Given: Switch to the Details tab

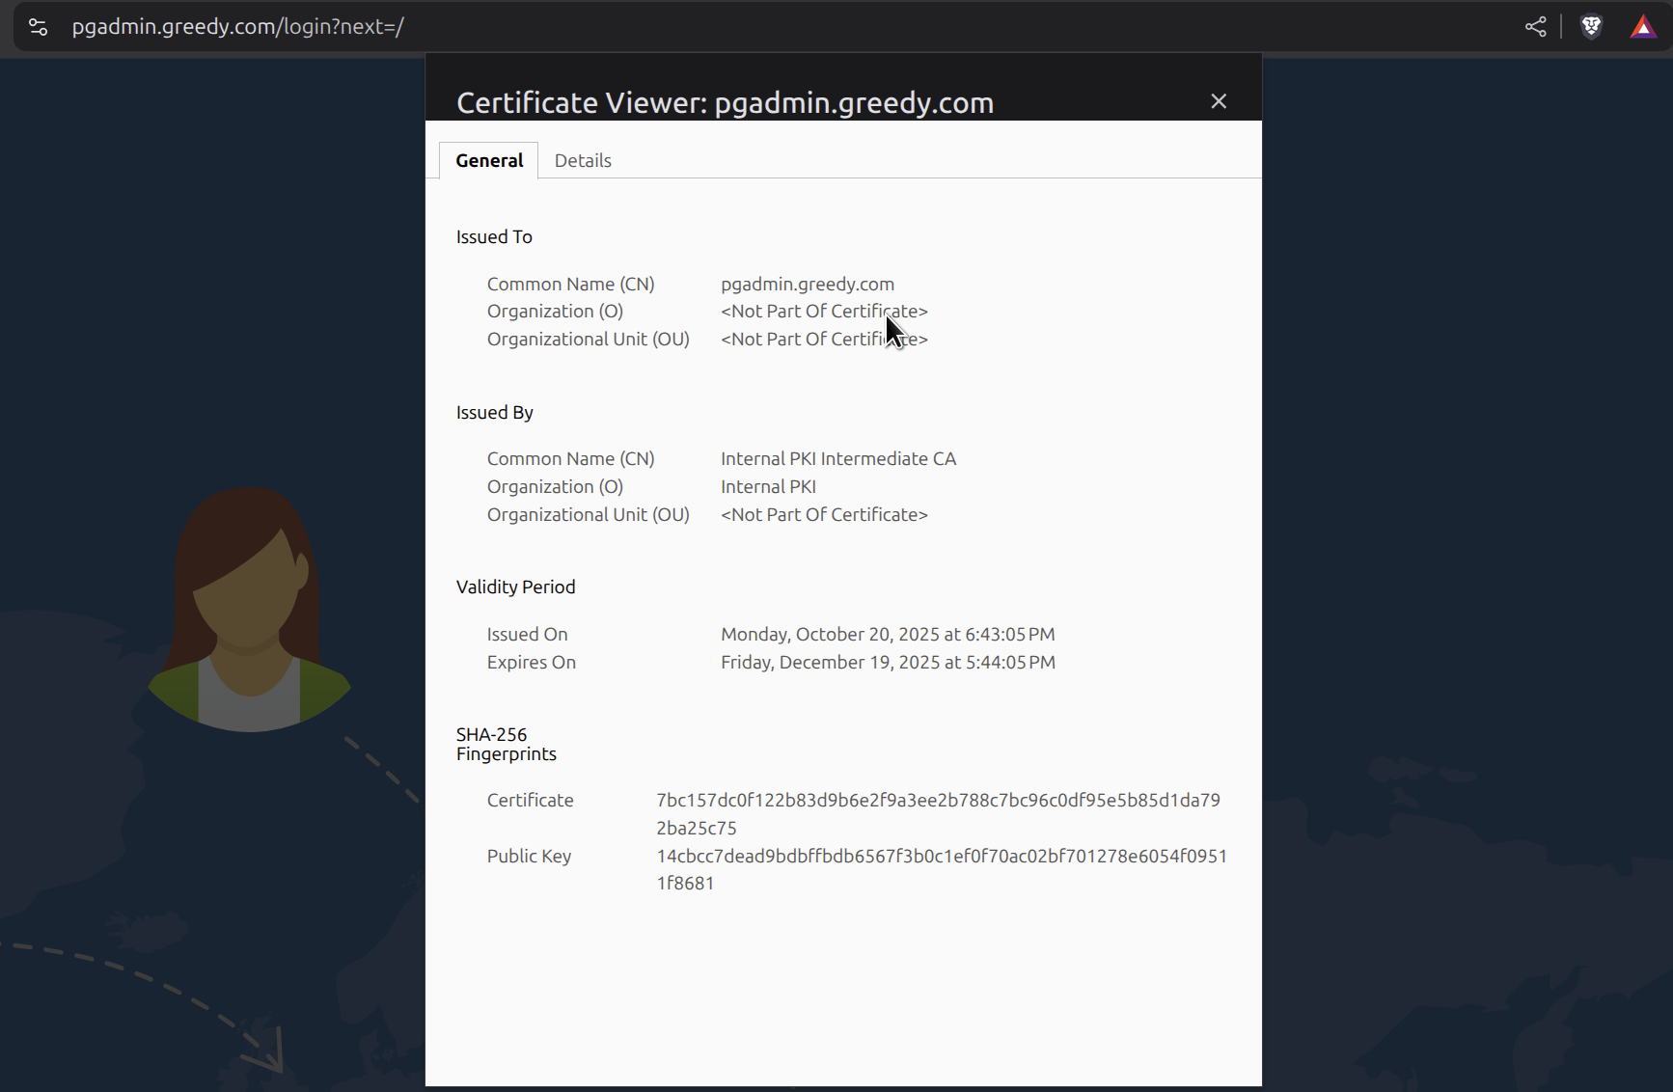Looking at the screenshot, I should 583,160.
